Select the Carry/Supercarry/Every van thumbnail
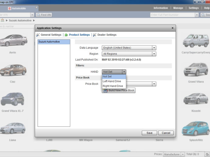 196,41
